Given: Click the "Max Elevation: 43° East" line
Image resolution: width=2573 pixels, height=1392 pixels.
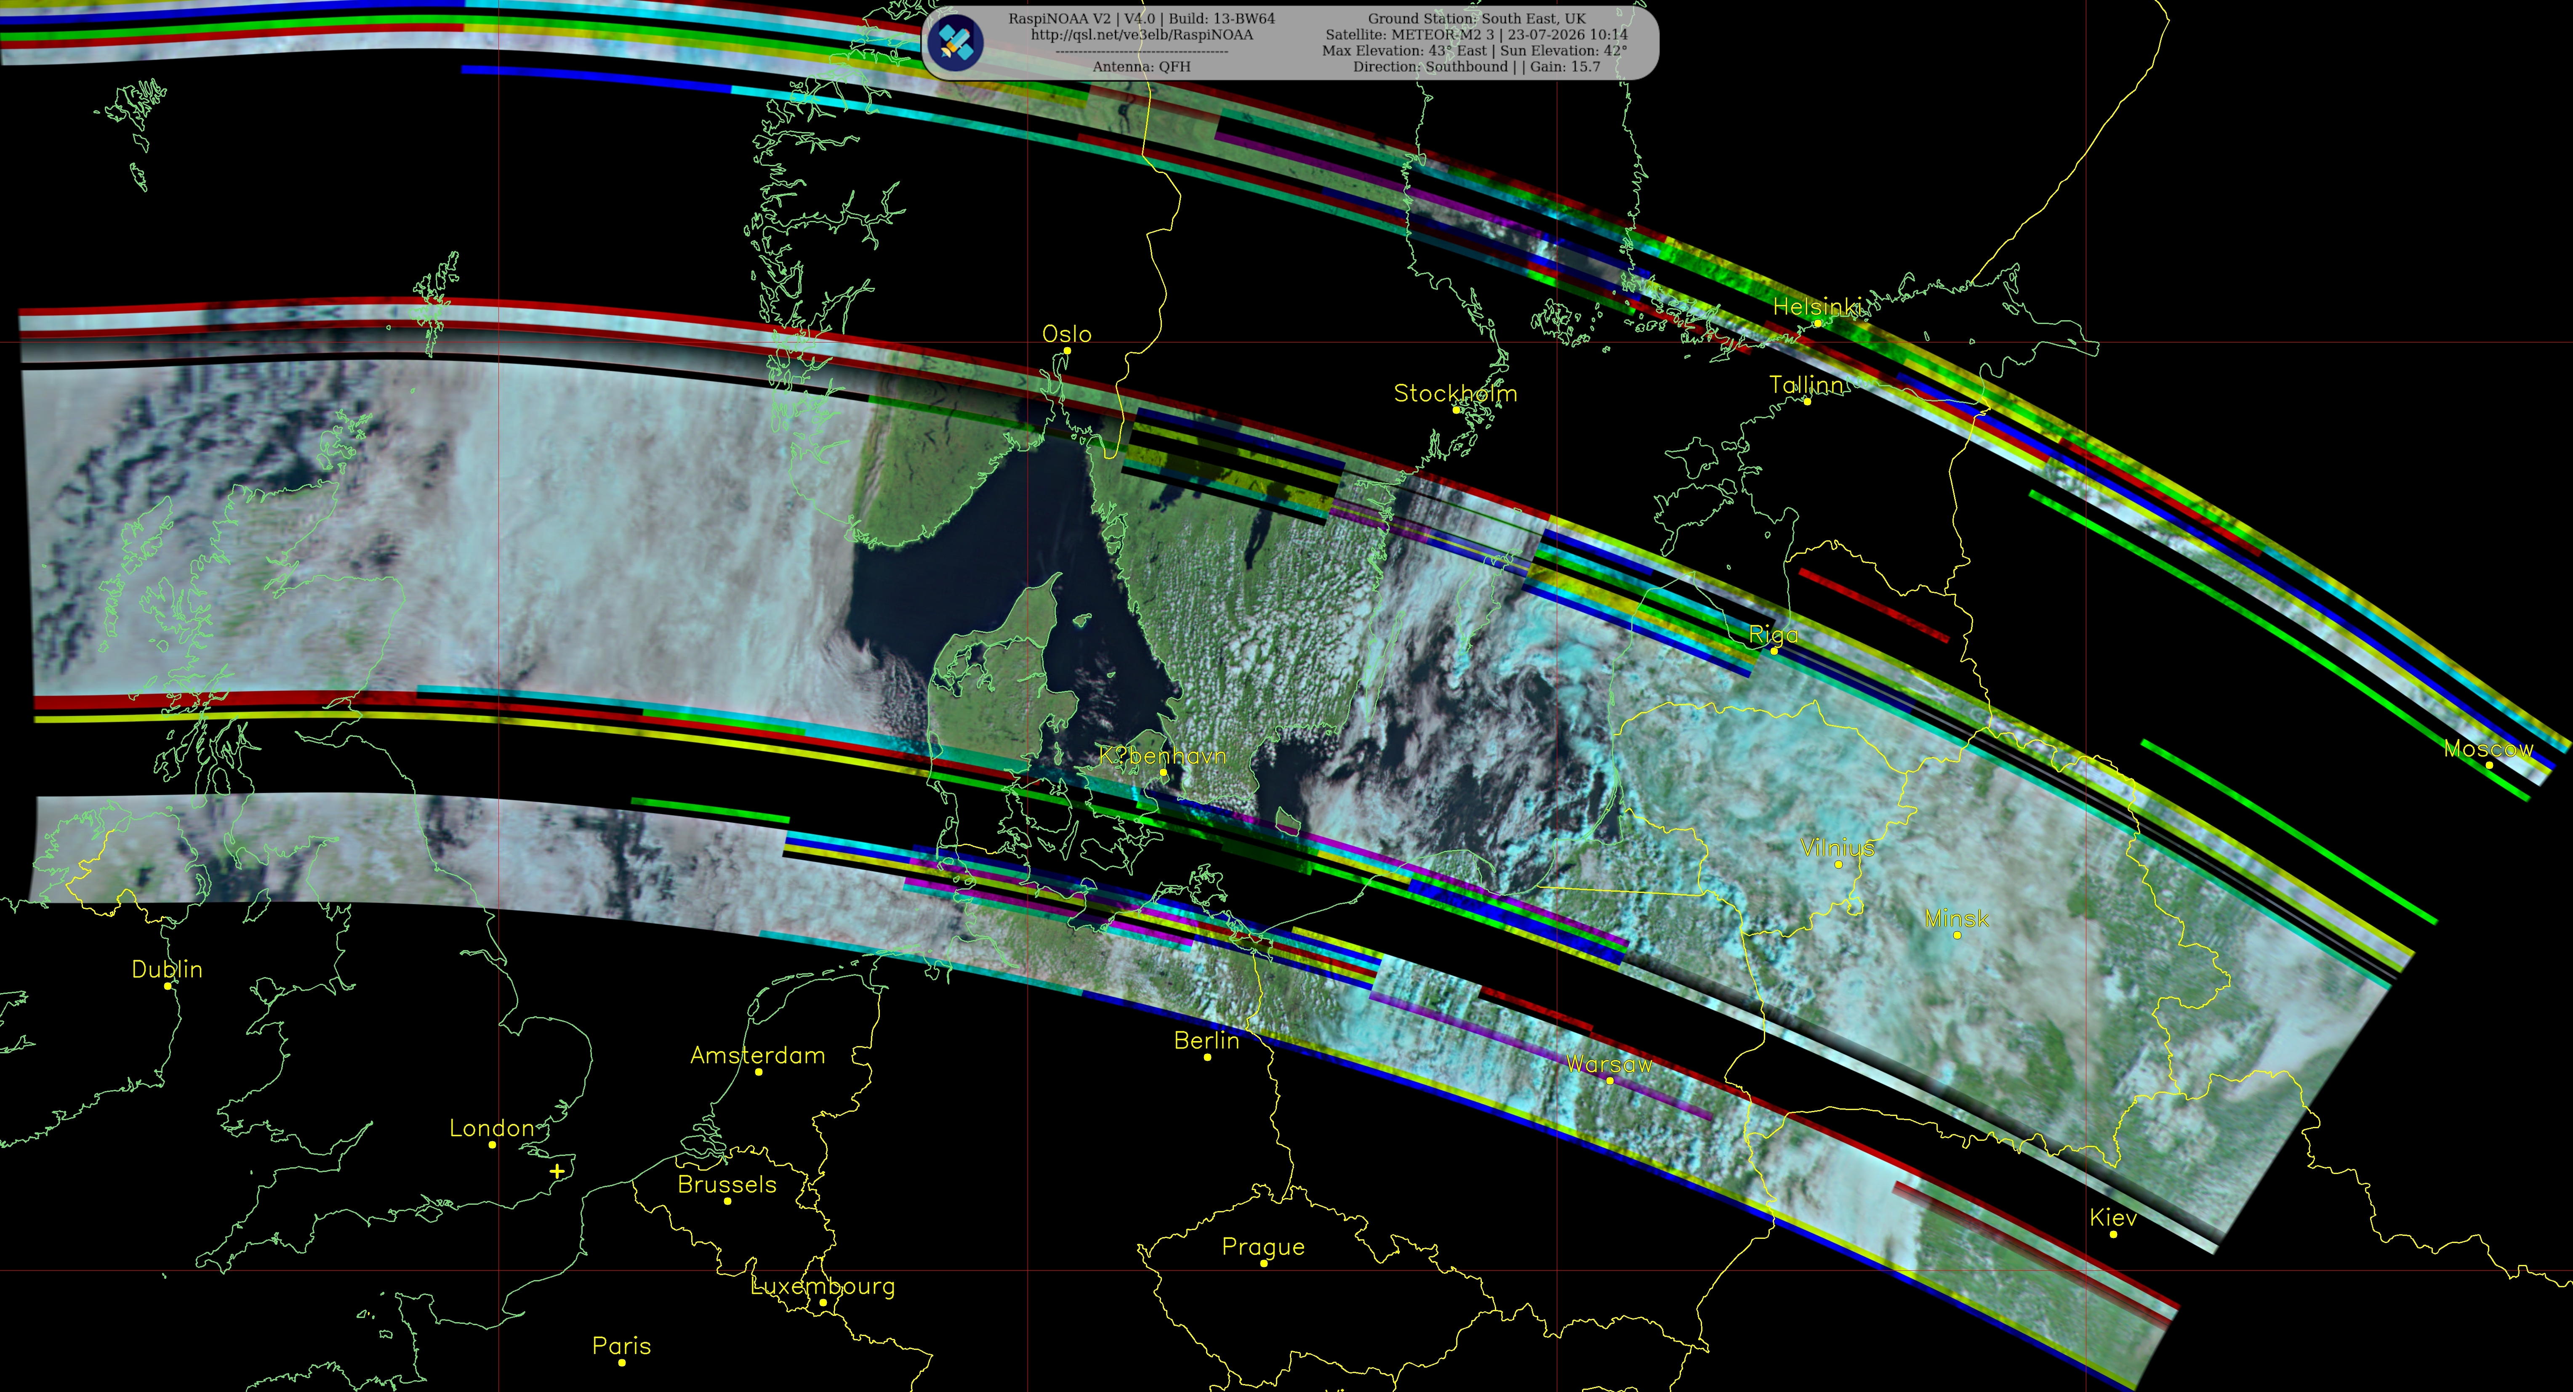Looking at the screenshot, I should coord(1474,50).
